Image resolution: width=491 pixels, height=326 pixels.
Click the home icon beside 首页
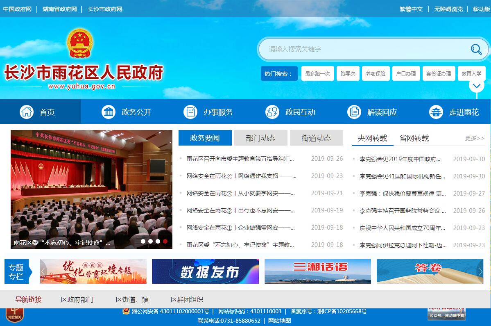27,112
